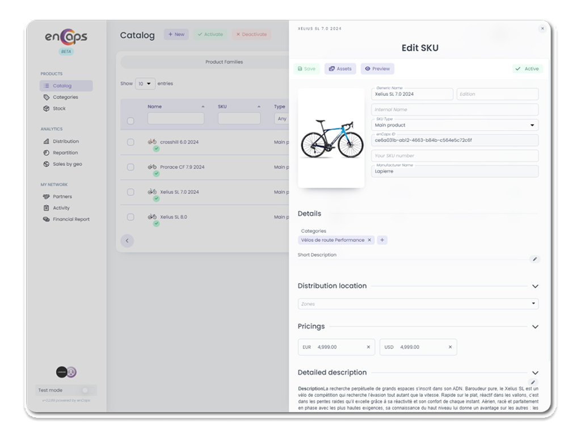The width and height of the screenshot is (581, 436).
Task: Open the Zones dropdown
Action: 418,304
